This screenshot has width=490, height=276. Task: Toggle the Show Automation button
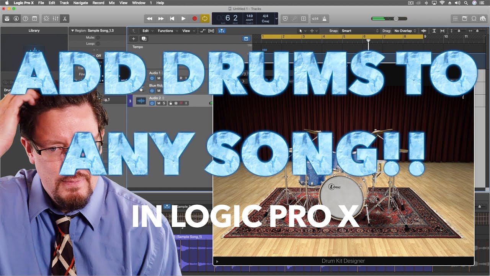tap(203, 31)
